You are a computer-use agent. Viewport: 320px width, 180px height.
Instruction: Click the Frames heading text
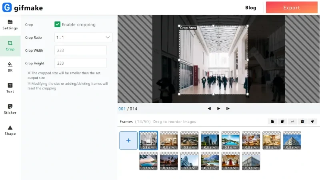pyautogui.click(x=126, y=122)
